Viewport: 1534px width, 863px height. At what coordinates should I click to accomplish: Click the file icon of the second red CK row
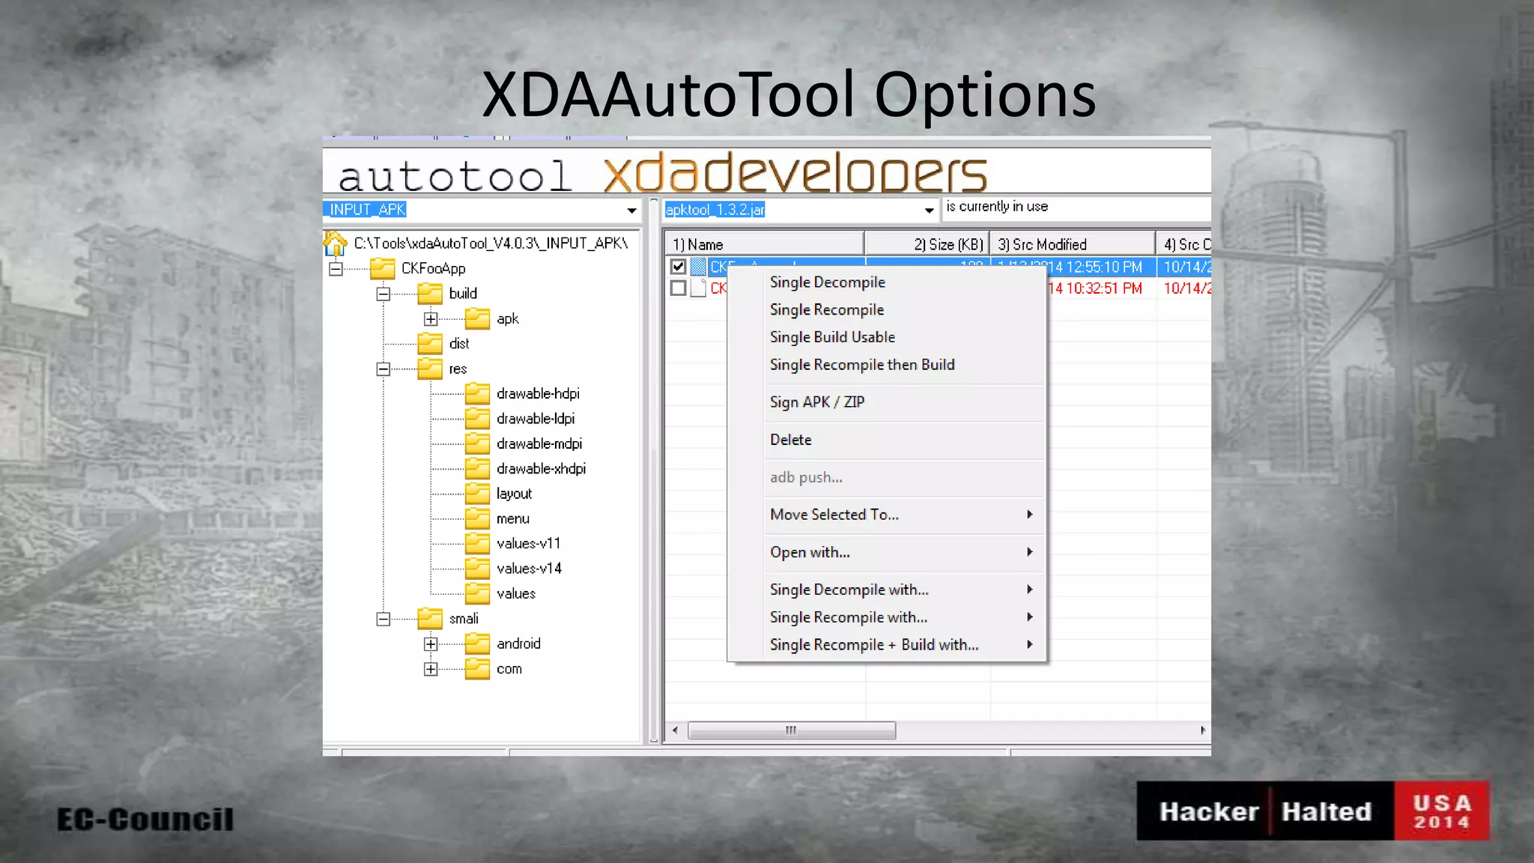(698, 288)
